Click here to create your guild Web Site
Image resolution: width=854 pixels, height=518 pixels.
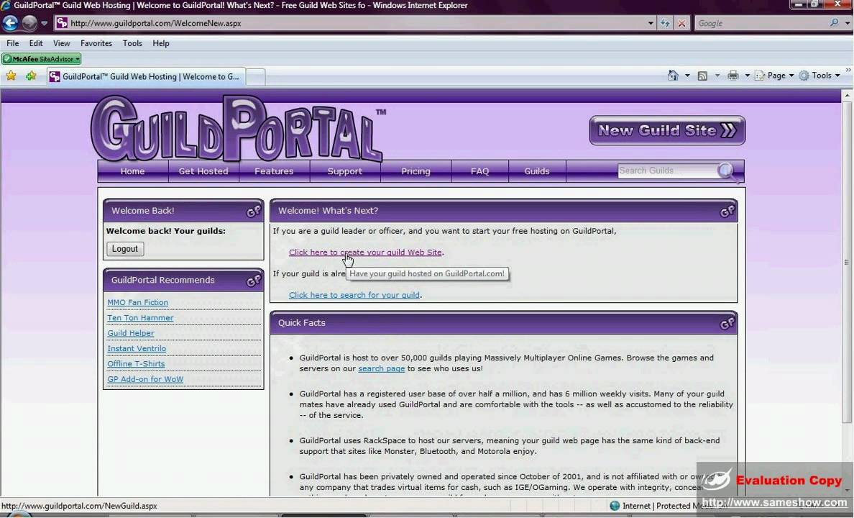[365, 253]
